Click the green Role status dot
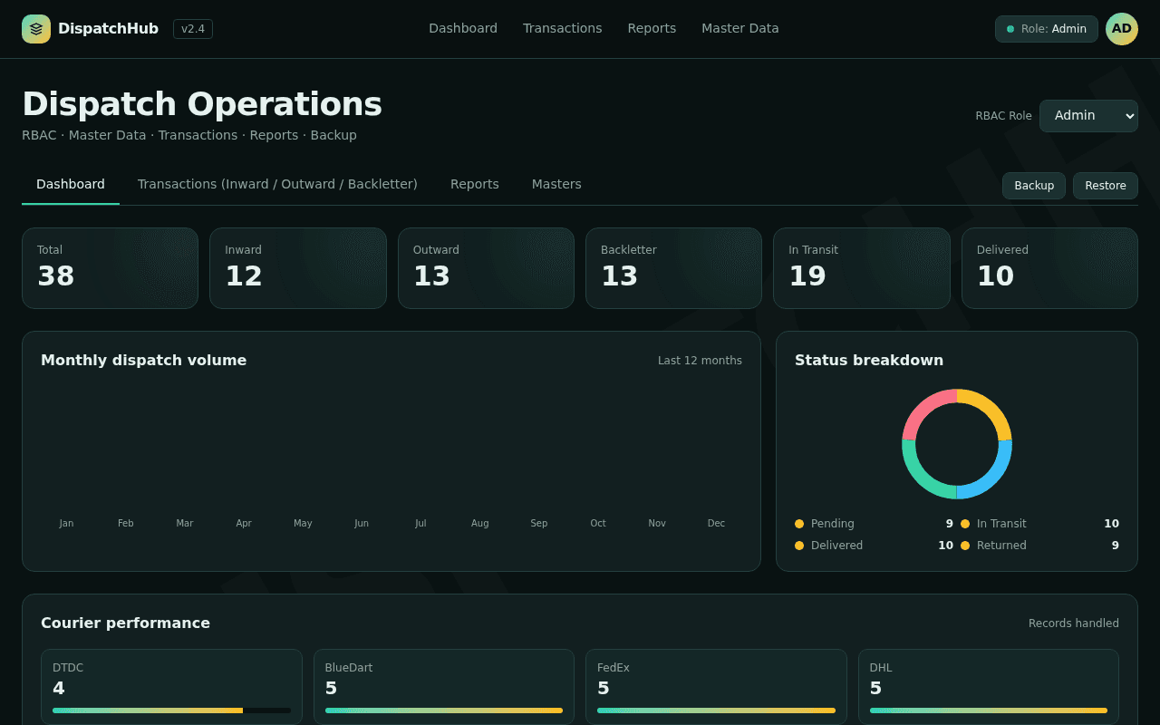The width and height of the screenshot is (1160, 725). (1010, 29)
